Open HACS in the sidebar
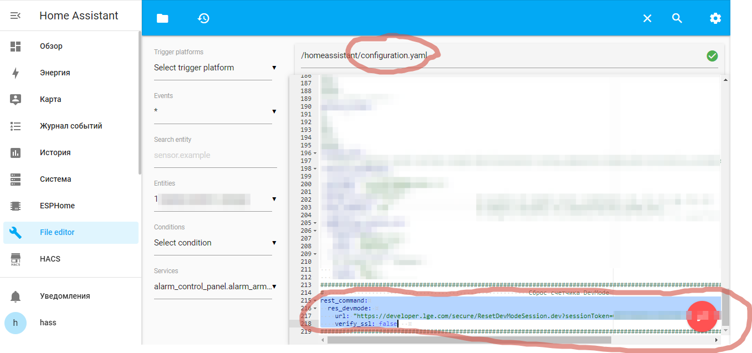The width and height of the screenshot is (752, 353). coord(50,259)
